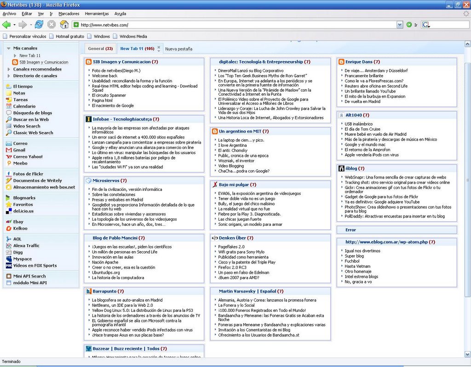
Task: Open the address bar history dropdown
Action: click(400, 25)
